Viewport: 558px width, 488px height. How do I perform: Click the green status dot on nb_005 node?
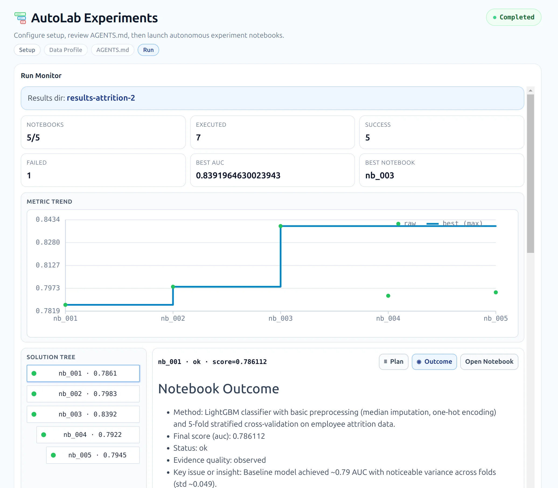pyautogui.click(x=53, y=455)
